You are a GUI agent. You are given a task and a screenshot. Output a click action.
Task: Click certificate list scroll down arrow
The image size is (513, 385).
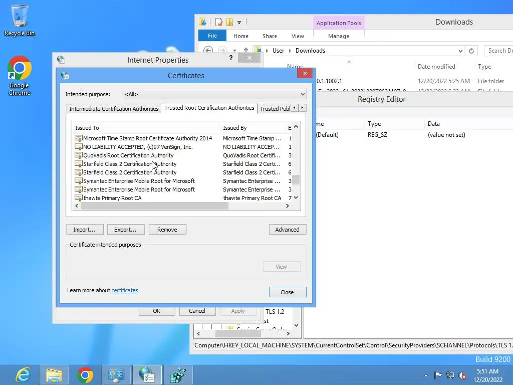pyautogui.click(x=296, y=198)
